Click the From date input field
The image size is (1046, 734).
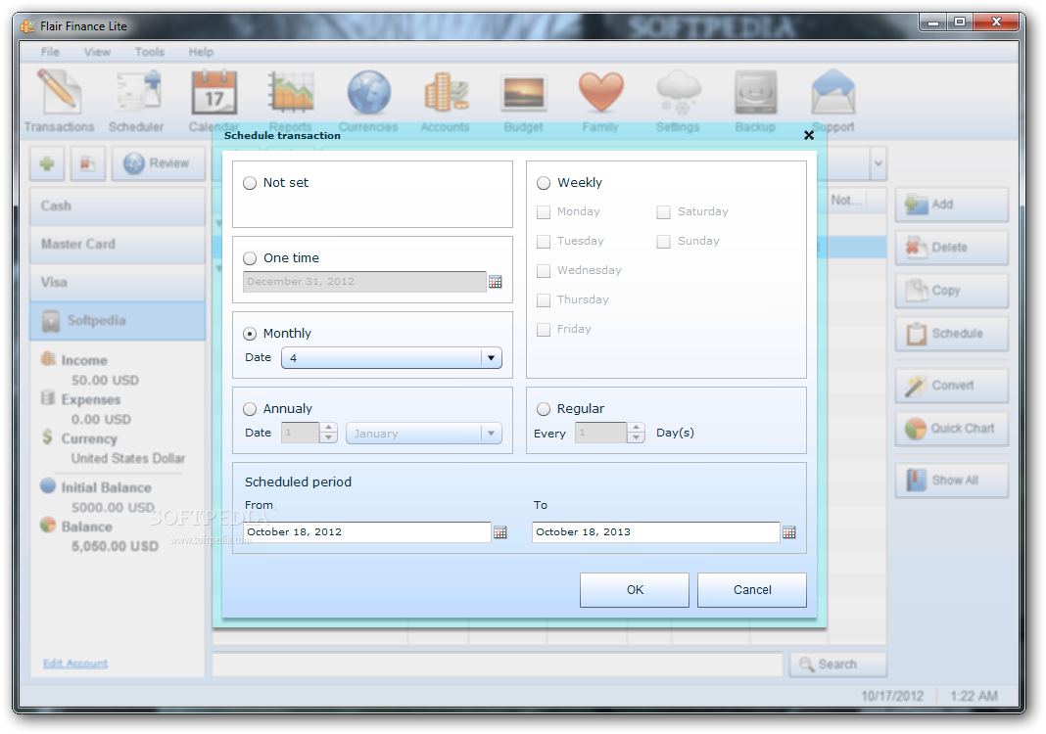point(367,532)
